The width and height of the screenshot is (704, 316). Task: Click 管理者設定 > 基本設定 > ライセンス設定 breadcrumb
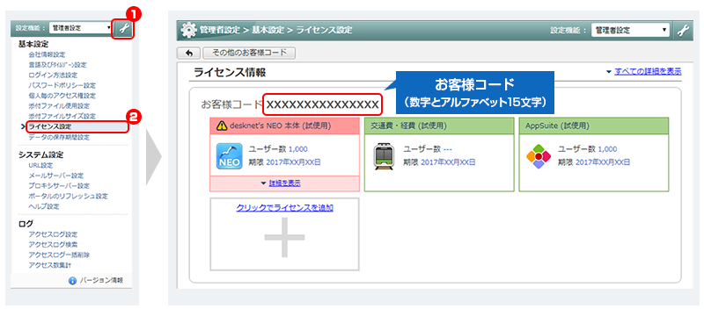(276, 31)
